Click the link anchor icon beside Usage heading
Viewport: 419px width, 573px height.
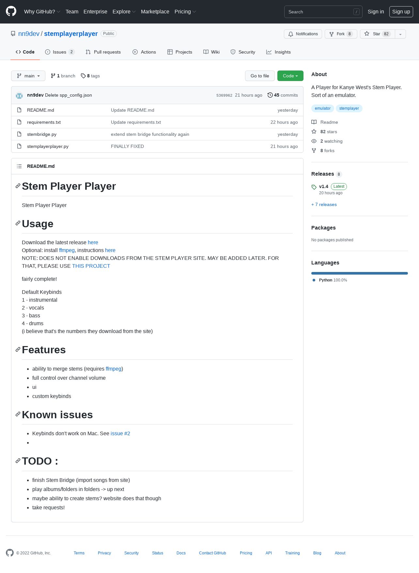[x=18, y=223]
